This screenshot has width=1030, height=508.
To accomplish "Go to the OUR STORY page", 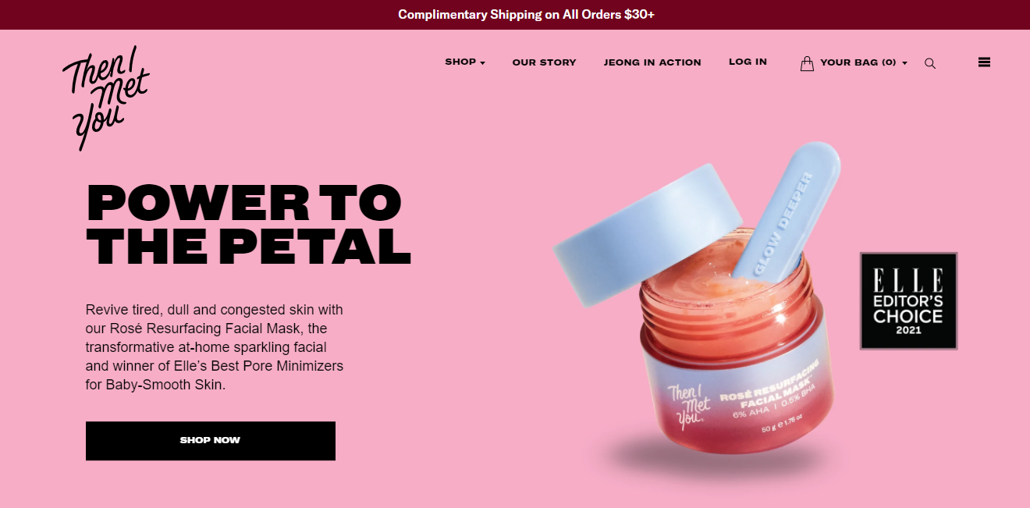I will [544, 62].
